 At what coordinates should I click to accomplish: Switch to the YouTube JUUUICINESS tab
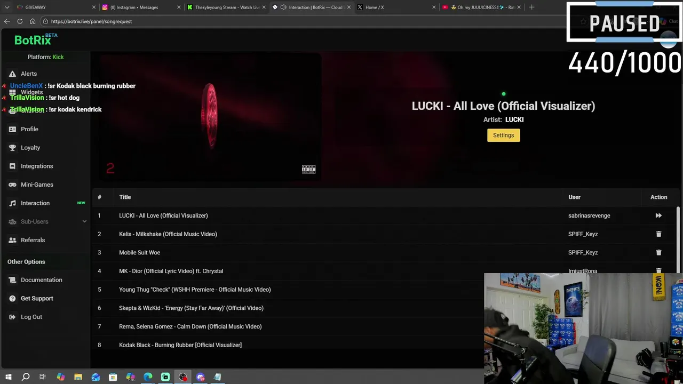click(481, 7)
